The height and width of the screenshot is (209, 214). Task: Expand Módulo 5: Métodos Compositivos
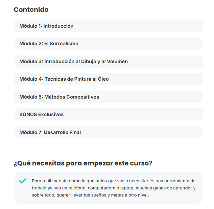point(109,97)
